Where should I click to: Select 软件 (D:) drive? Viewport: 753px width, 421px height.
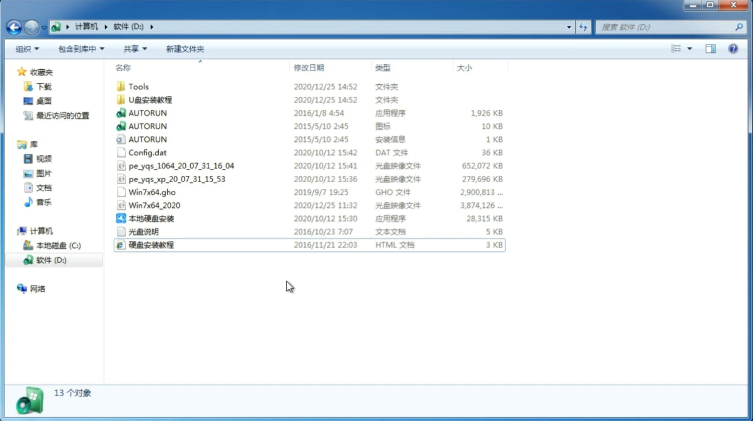coord(50,260)
